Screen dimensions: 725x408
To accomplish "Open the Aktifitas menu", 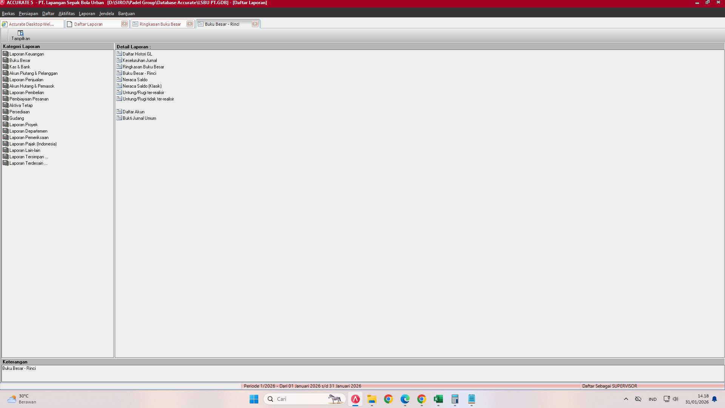I will 66,14.
